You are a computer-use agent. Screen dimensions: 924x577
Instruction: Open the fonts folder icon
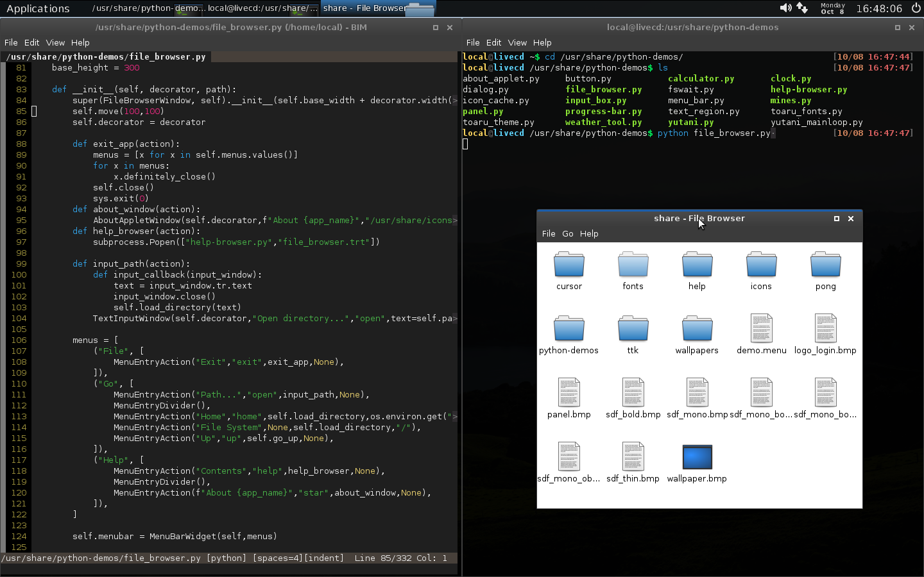click(x=633, y=264)
